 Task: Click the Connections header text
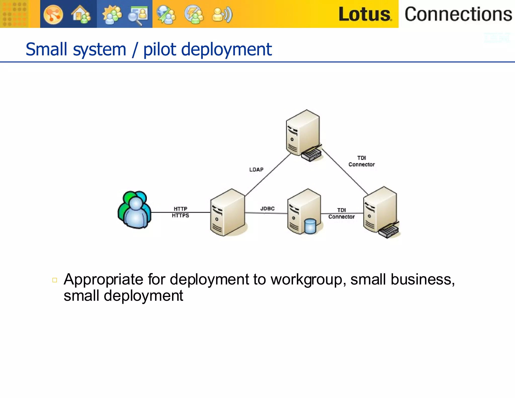click(458, 14)
